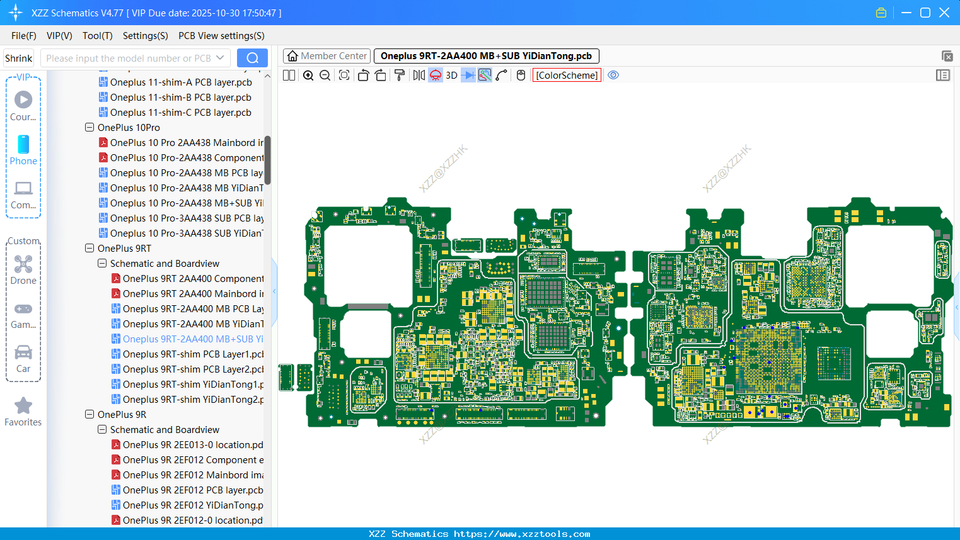Toggle the diode display mode
Image resolution: width=960 pixels, height=540 pixels.
click(468, 76)
